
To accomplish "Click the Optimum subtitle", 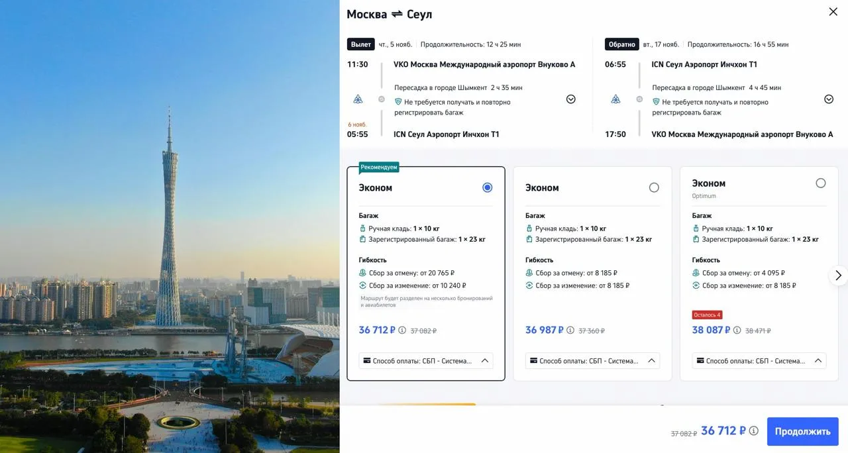I will click(x=704, y=196).
